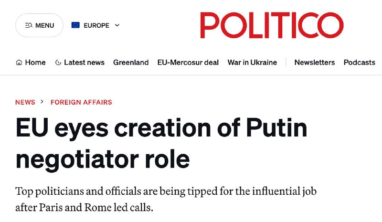Click the clock icon beside Latest news

point(58,63)
